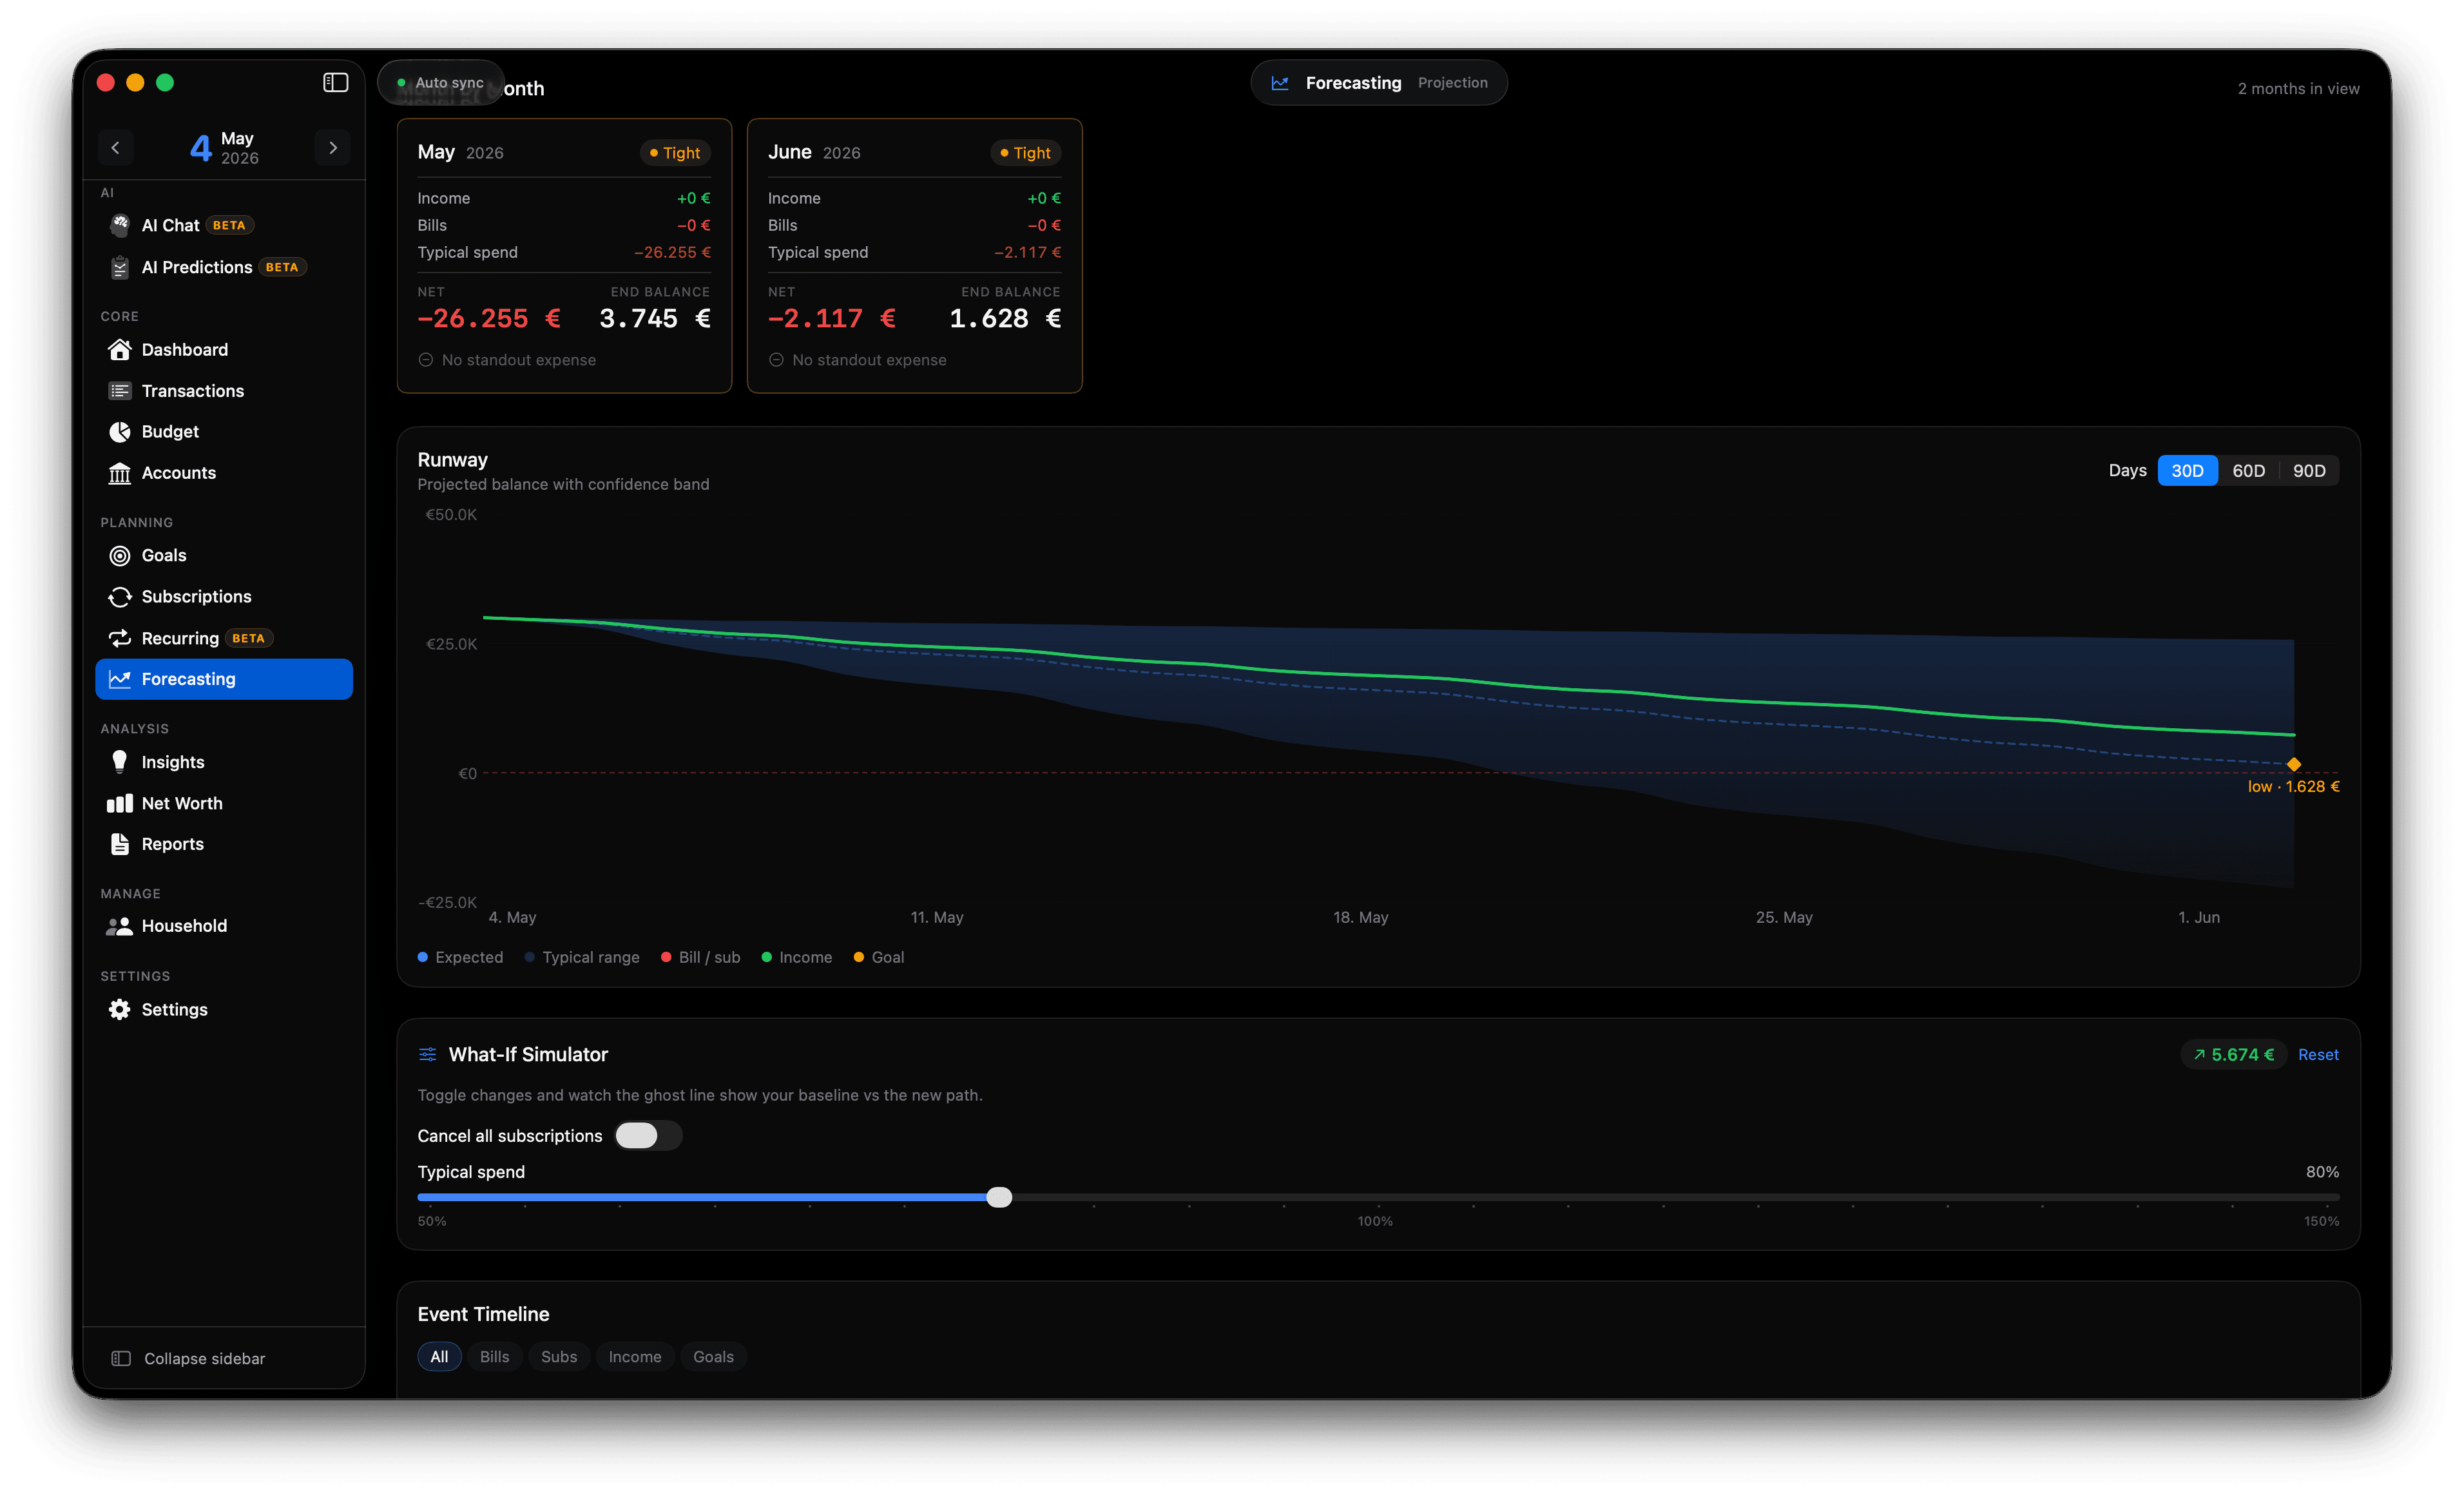Viewport: 2464px width, 1495px height.
Task: Open the Transactions page
Action: pos(224,390)
